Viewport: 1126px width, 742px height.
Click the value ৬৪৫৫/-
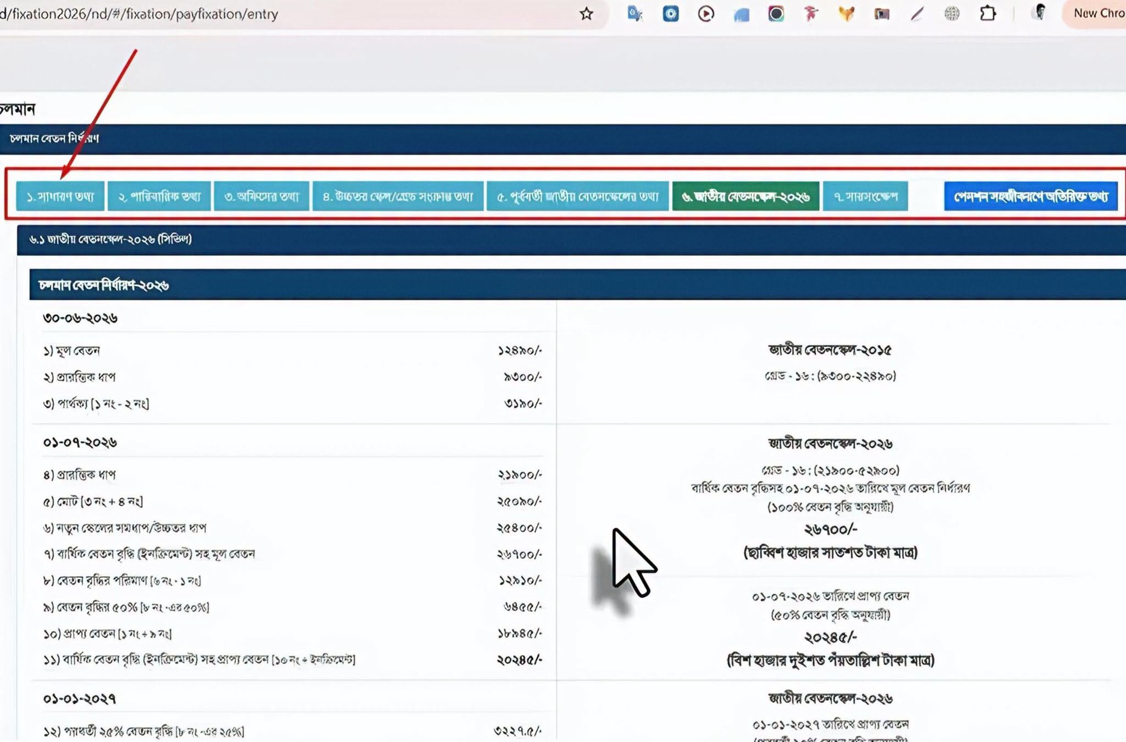[523, 607]
